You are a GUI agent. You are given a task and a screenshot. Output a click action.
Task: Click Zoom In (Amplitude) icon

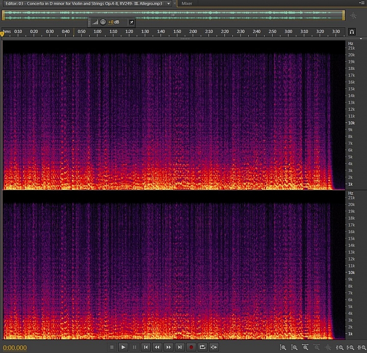pyautogui.click(x=283, y=347)
